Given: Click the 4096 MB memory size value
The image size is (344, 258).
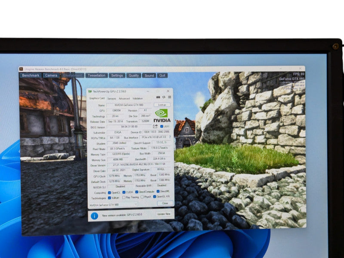Looking at the screenshot, I should pyautogui.click(x=118, y=159).
